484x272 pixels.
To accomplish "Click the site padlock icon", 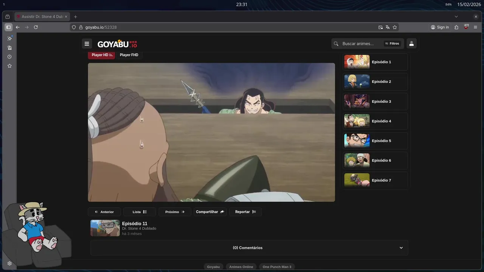I will click(x=81, y=27).
